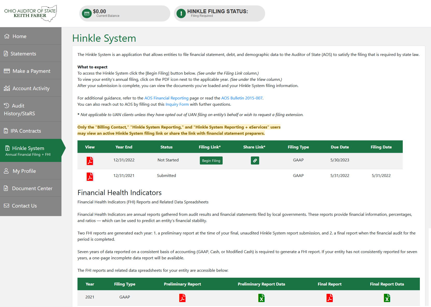Open Statements from the sidebar

23,54
